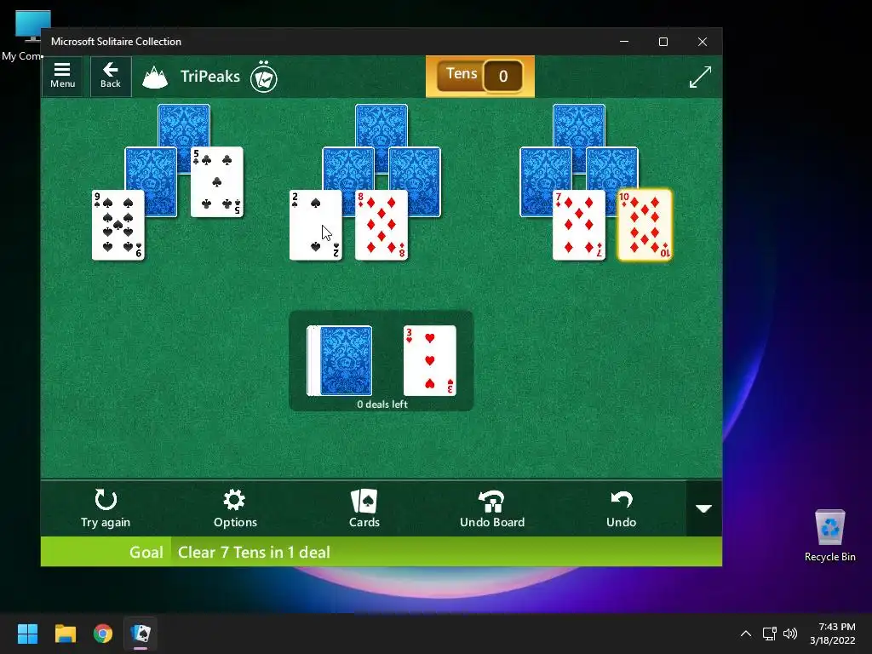Click the TriPeaks game title
This screenshot has width=872, height=654.
click(210, 76)
